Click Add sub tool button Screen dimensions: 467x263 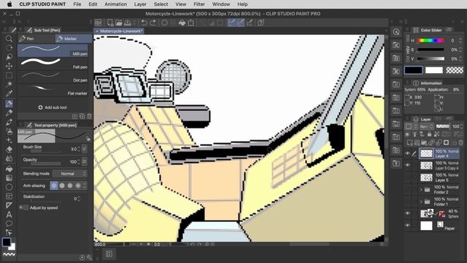(x=53, y=107)
